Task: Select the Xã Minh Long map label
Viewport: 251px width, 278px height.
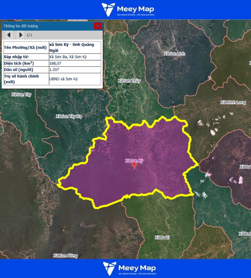Action: 233,103
